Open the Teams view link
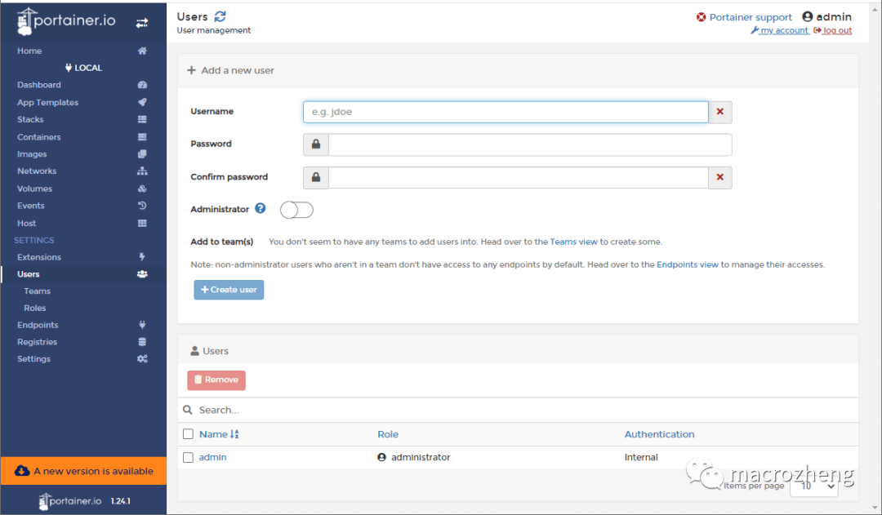Image resolution: width=882 pixels, height=515 pixels. click(574, 242)
